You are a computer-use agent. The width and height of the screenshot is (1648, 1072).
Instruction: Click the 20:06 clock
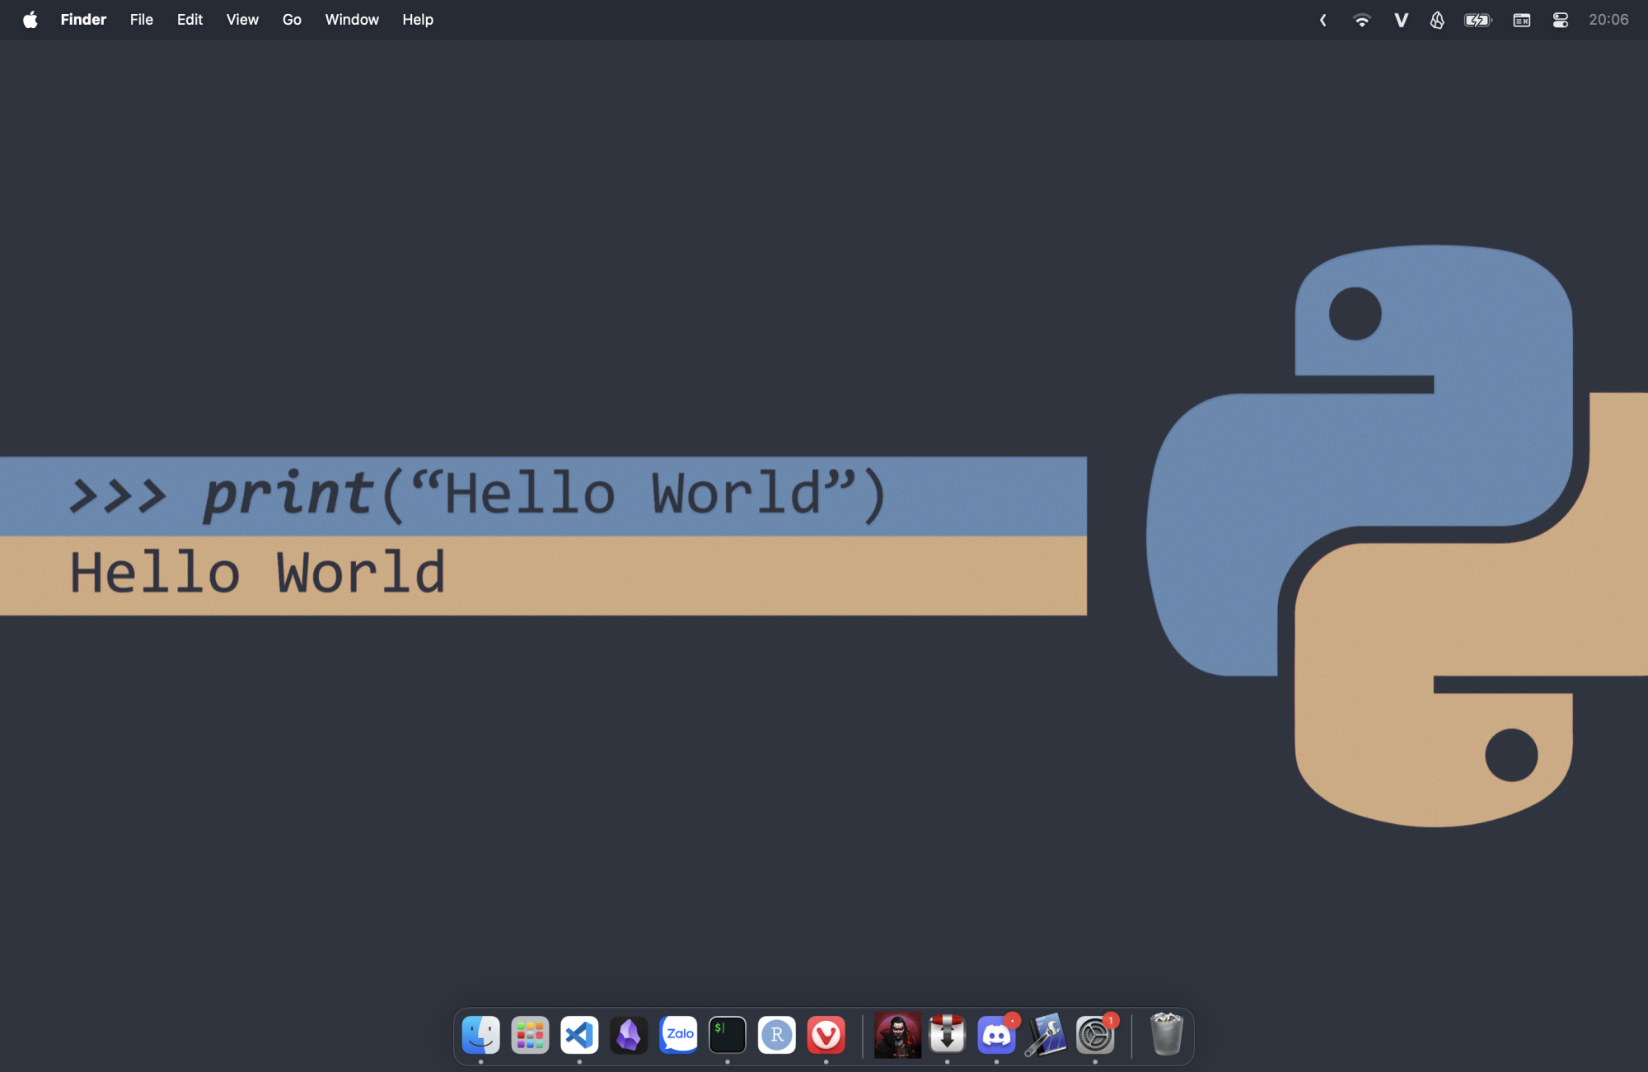pyautogui.click(x=1608, y=20)
